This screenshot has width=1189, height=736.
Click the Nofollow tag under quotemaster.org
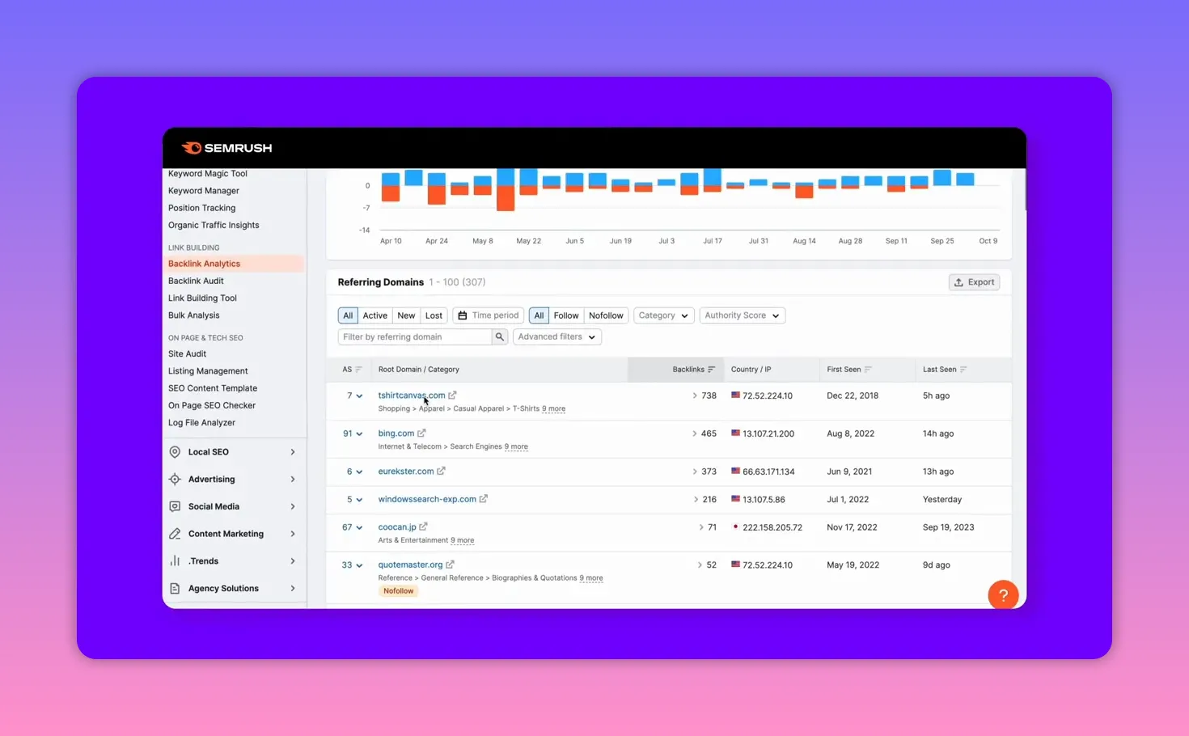pyautogui.click(x=398, y=591)
